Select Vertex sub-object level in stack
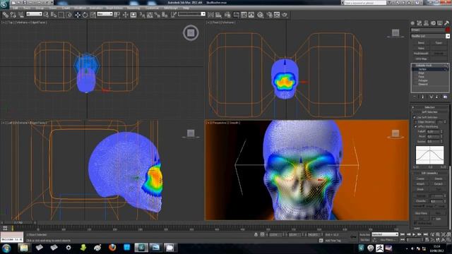Image resolution: width=452 pixels, height=254 pixels. pyautogui.click(x=422, y=69)
